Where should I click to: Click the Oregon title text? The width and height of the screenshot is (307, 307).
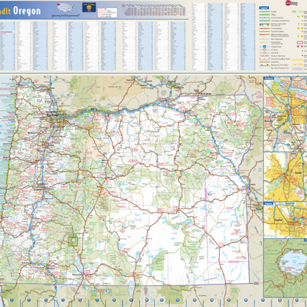click(x=27, y=11)
